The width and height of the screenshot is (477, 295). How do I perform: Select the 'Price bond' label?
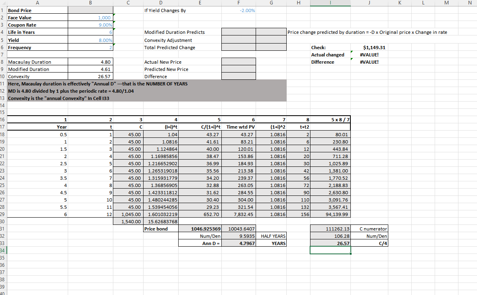pos(160,229)
